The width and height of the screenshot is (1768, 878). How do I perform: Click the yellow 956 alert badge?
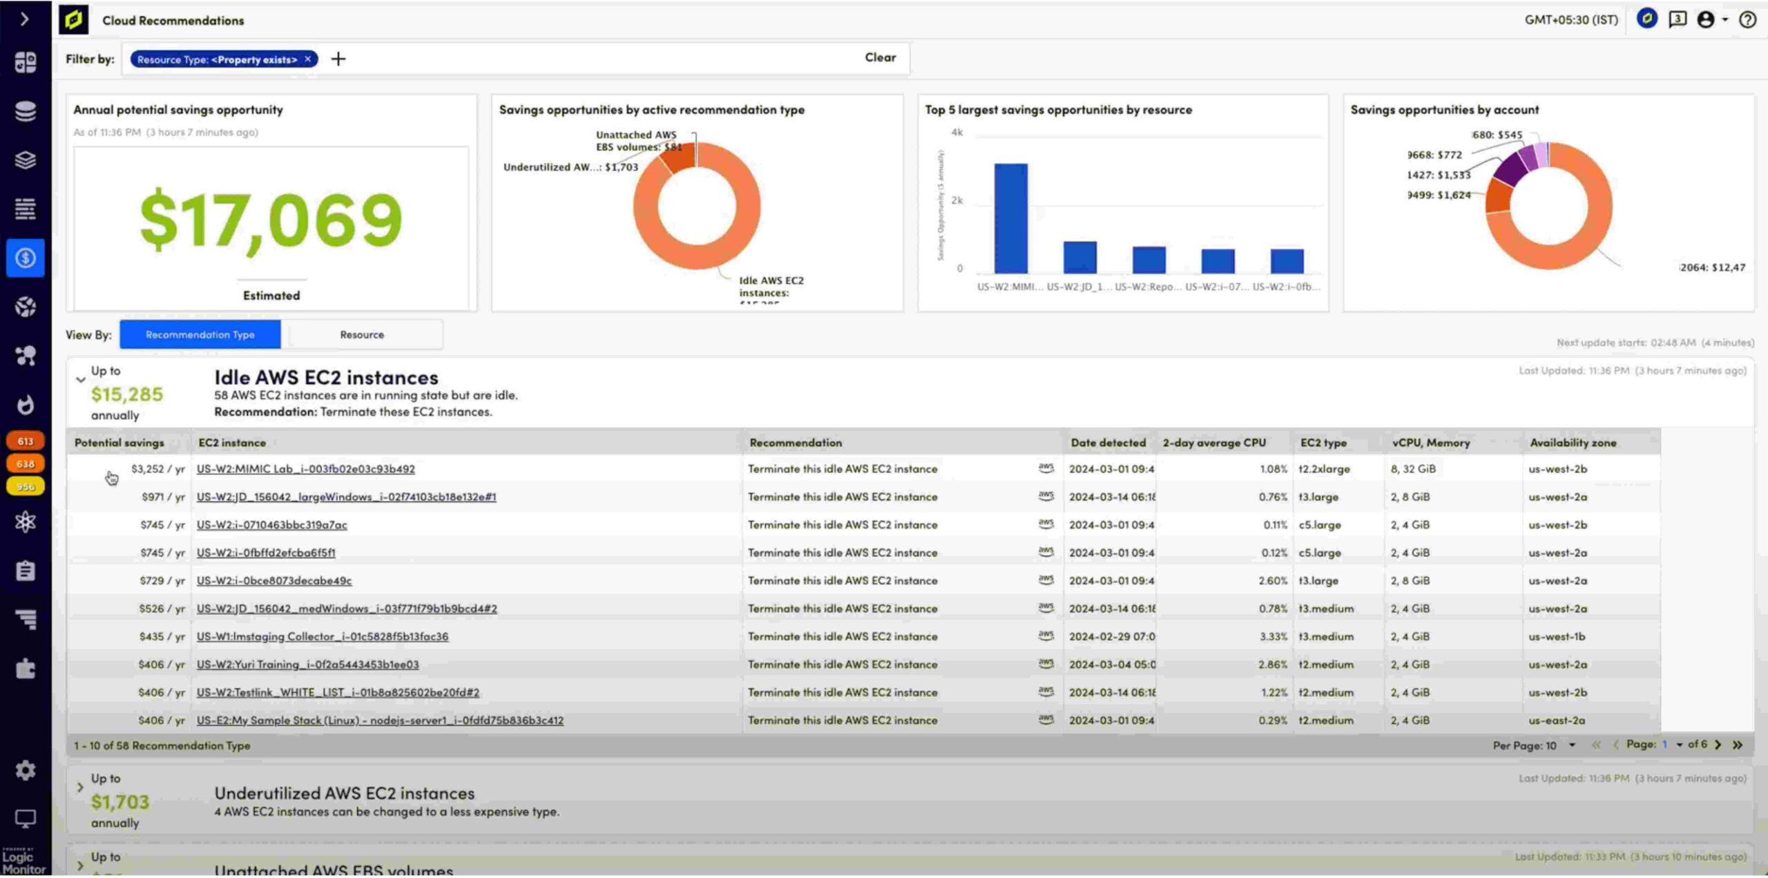26,486
